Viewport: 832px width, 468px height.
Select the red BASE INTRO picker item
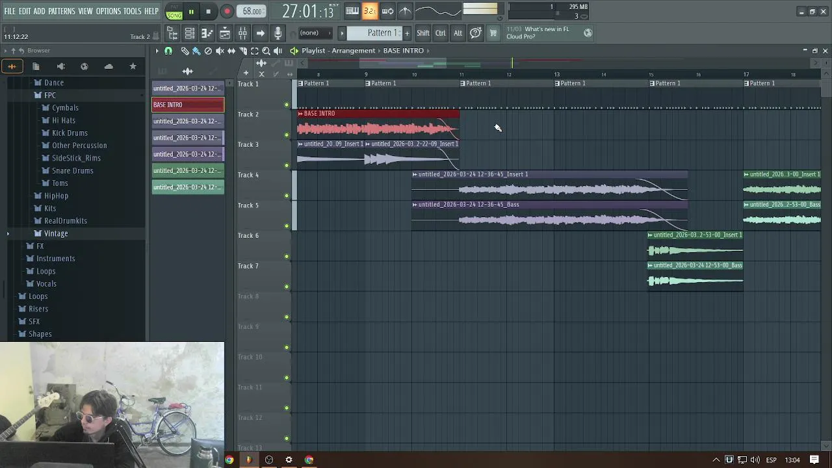click(188, 105)
